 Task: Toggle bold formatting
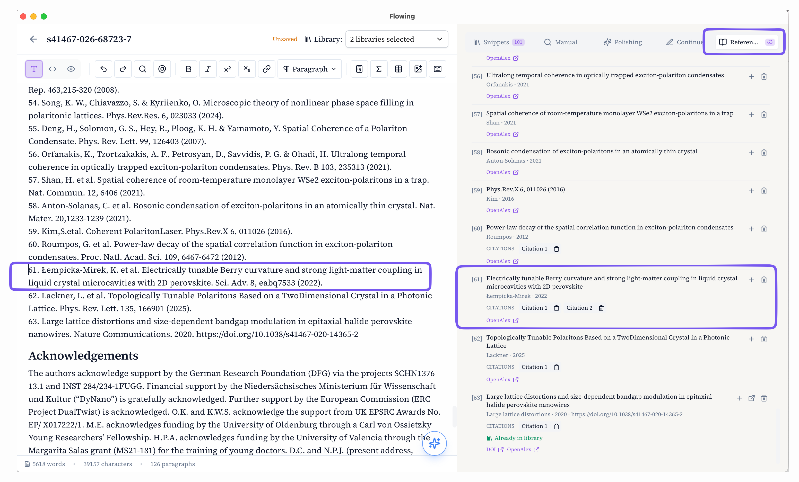point(188,69)
